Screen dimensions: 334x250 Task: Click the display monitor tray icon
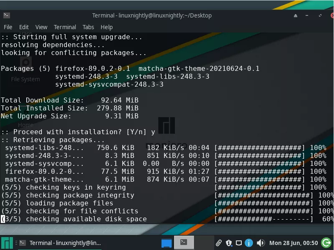(x=238, y=243)
